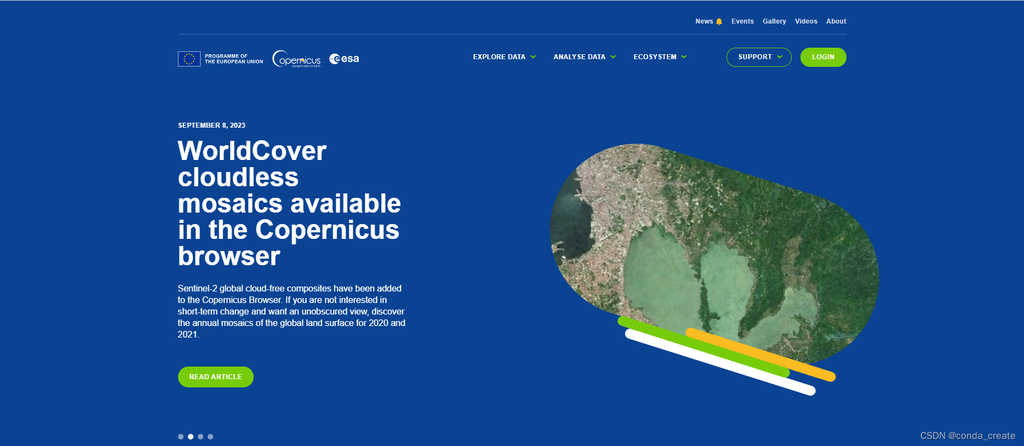Click the News notification bell icon
Image resolution: width=1024 pixels, height=446 pixels.
(x=719, y=21)
